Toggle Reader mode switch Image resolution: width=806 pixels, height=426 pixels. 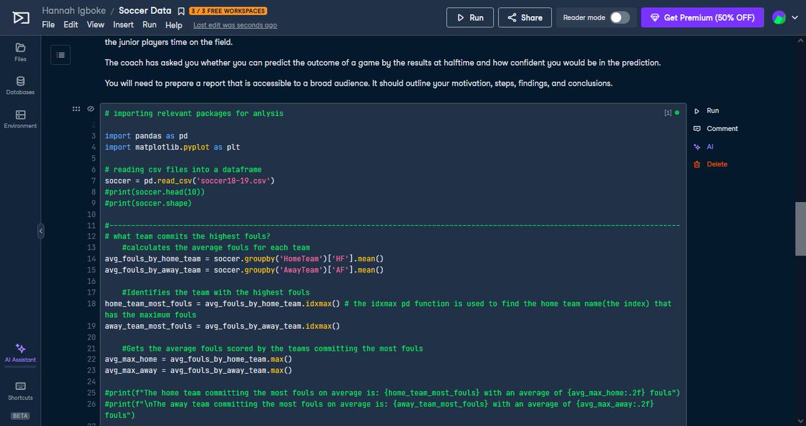pyautogui.click(x=619, y=17)
